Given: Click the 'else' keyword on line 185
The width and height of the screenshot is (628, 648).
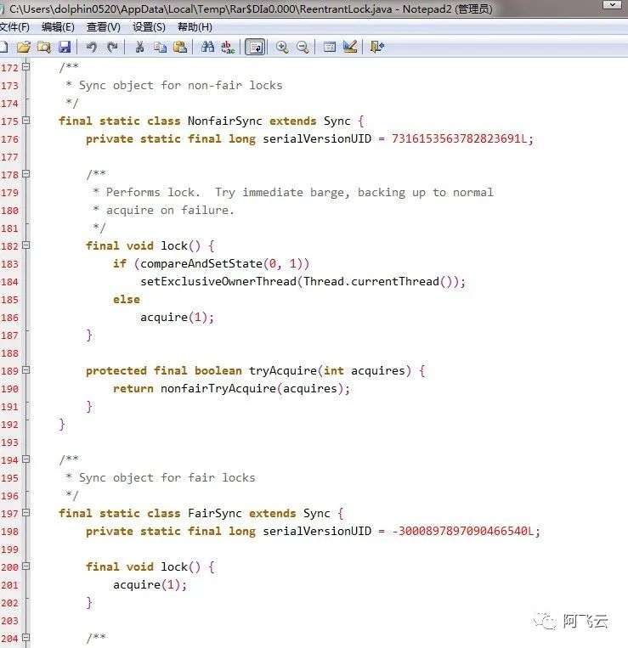Looking at the screenshot, I should click(127, 300).
